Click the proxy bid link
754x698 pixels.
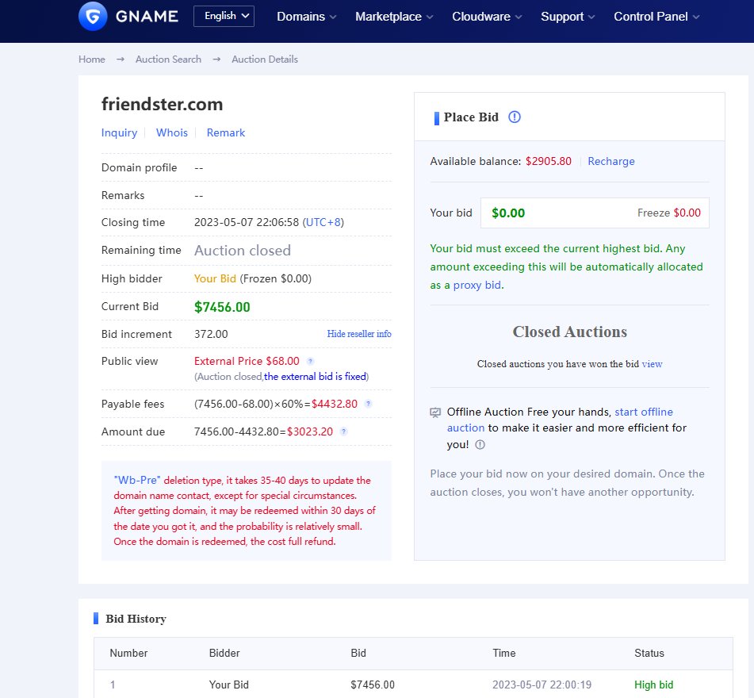477,285
